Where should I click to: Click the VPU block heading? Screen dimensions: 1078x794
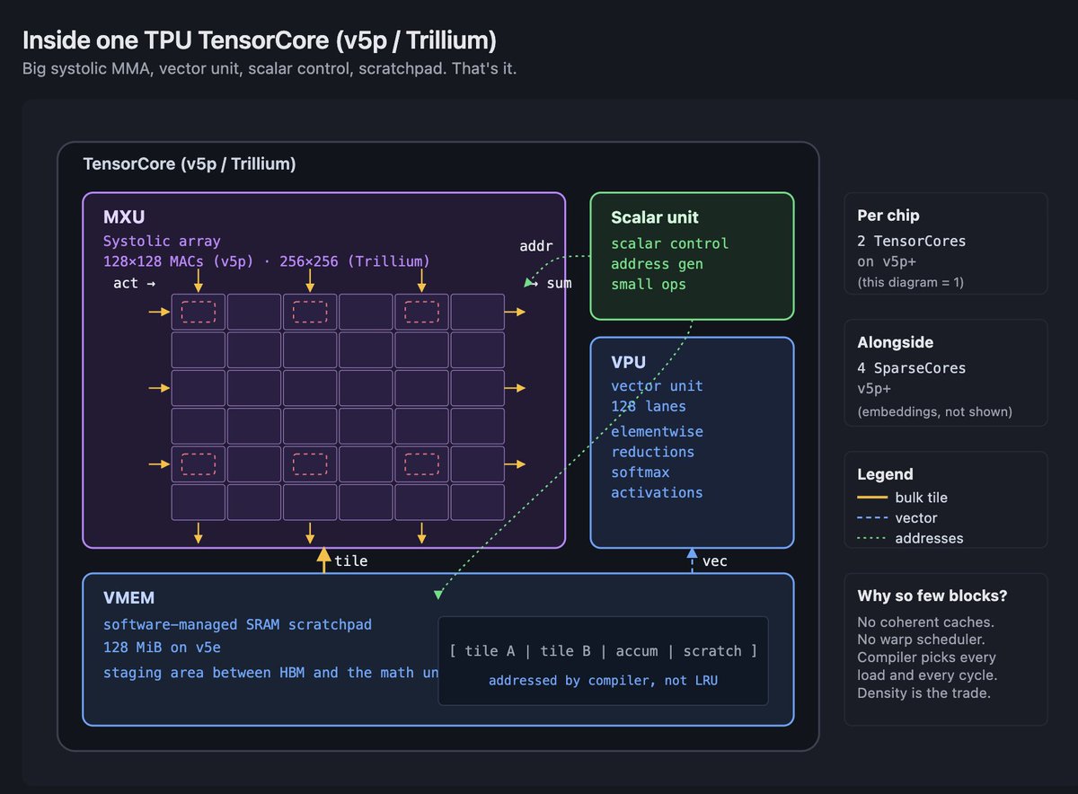(629, 362)
